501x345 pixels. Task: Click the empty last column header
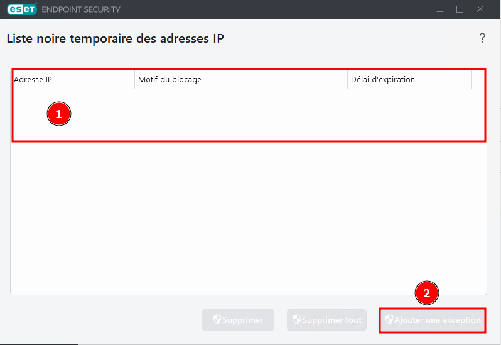click(478, 80)
